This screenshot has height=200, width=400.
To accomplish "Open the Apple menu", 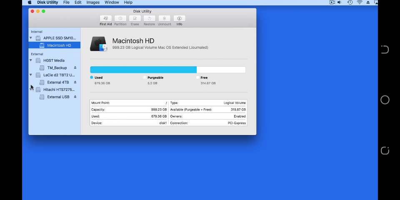I will pos(30,2).
